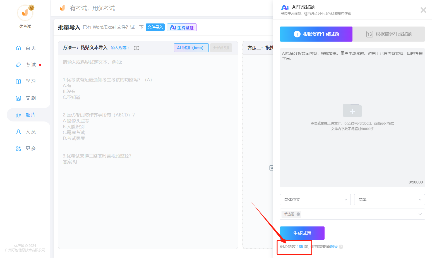Open the 简体中文 language dropdown

[315, 200]
